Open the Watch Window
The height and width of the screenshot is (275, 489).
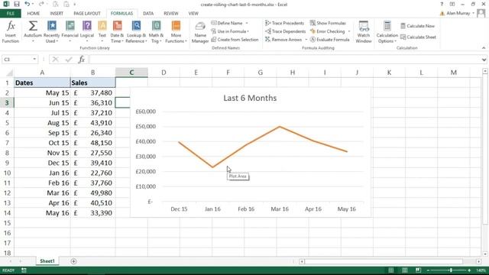click(x=364, y=32)
